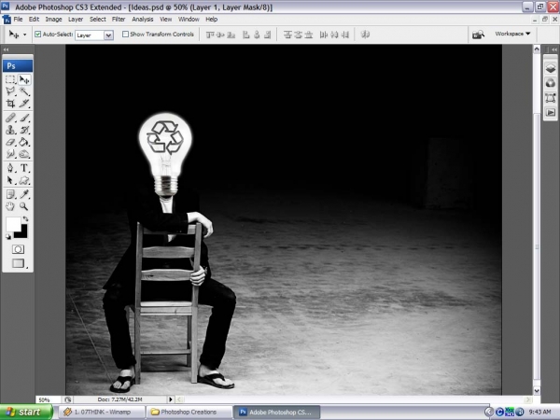Viewport: 560px width, 420px height.
Task: Select the Zoom tool
Action: tap(24, 206)
